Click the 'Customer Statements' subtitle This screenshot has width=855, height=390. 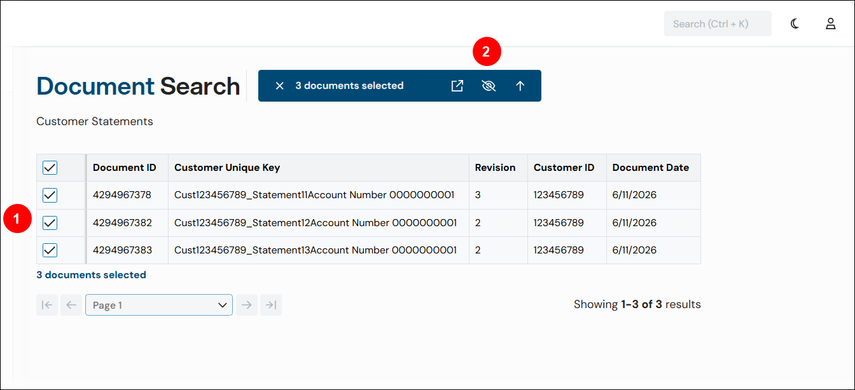pos(95,121)
